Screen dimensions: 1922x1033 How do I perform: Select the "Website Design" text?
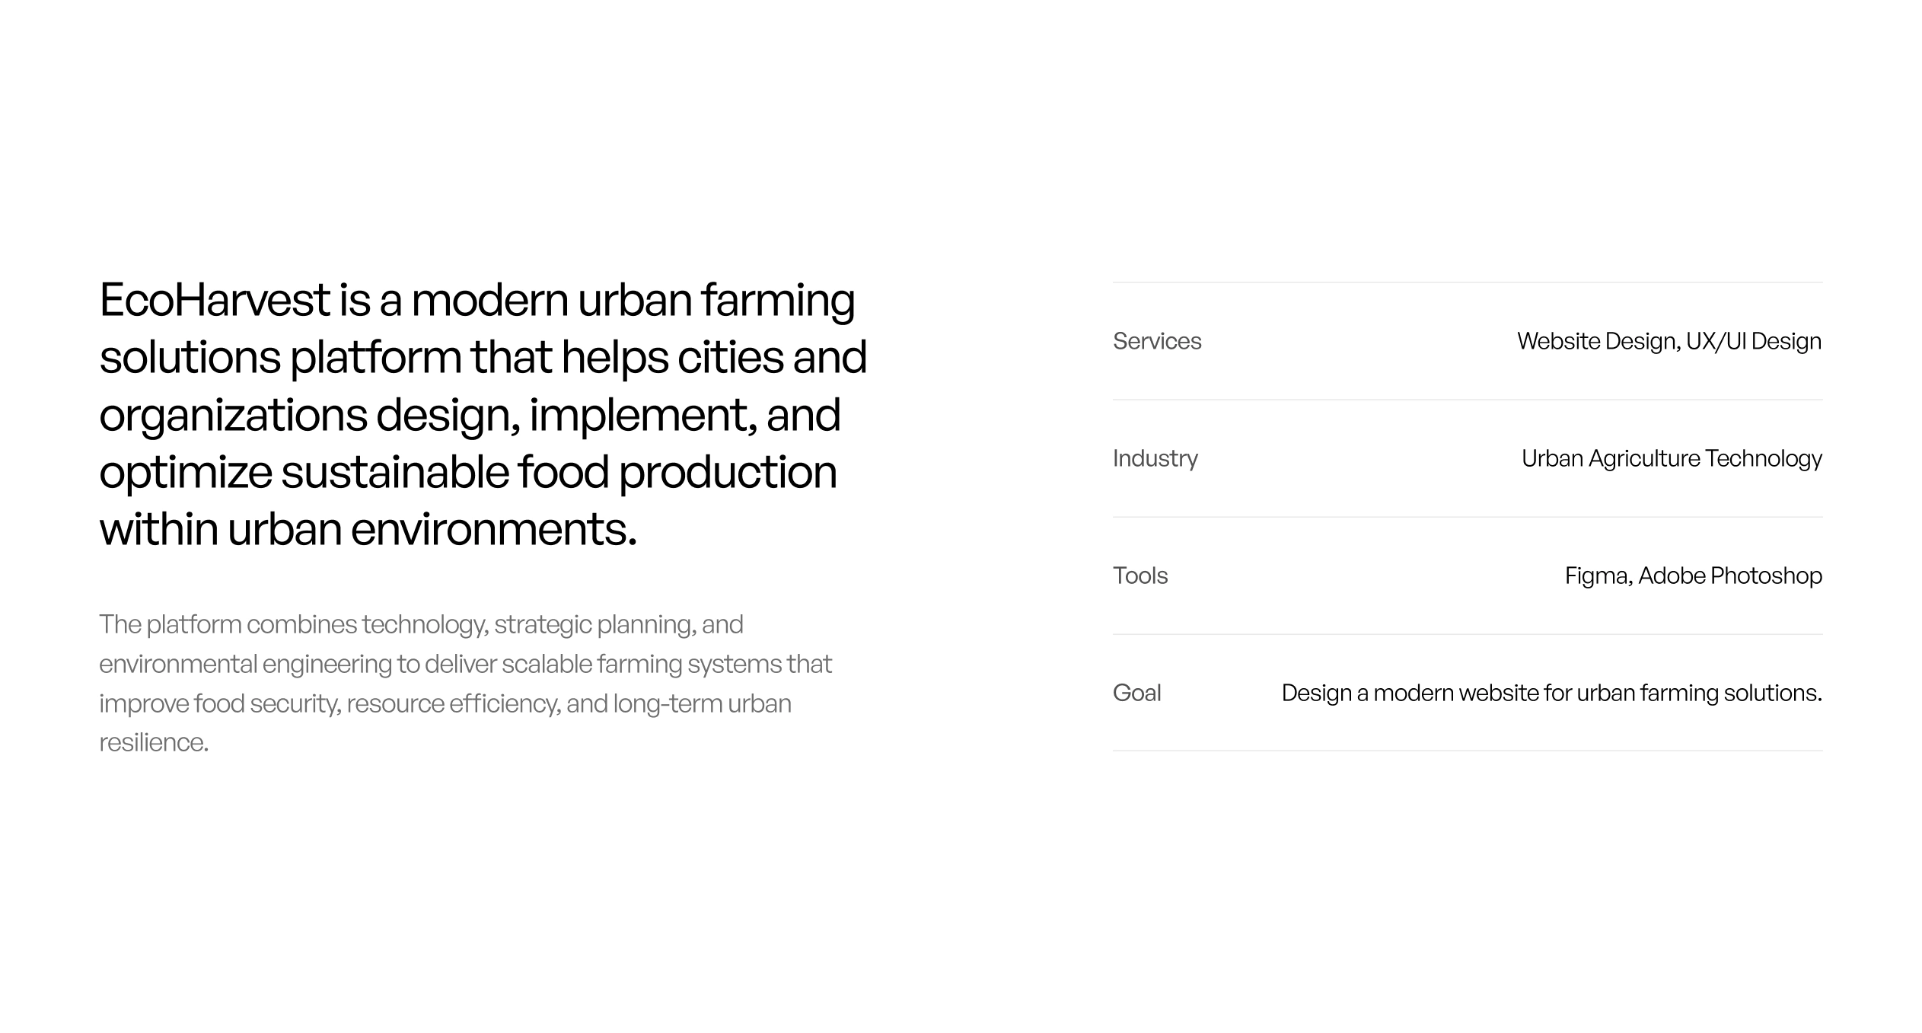1596,341
